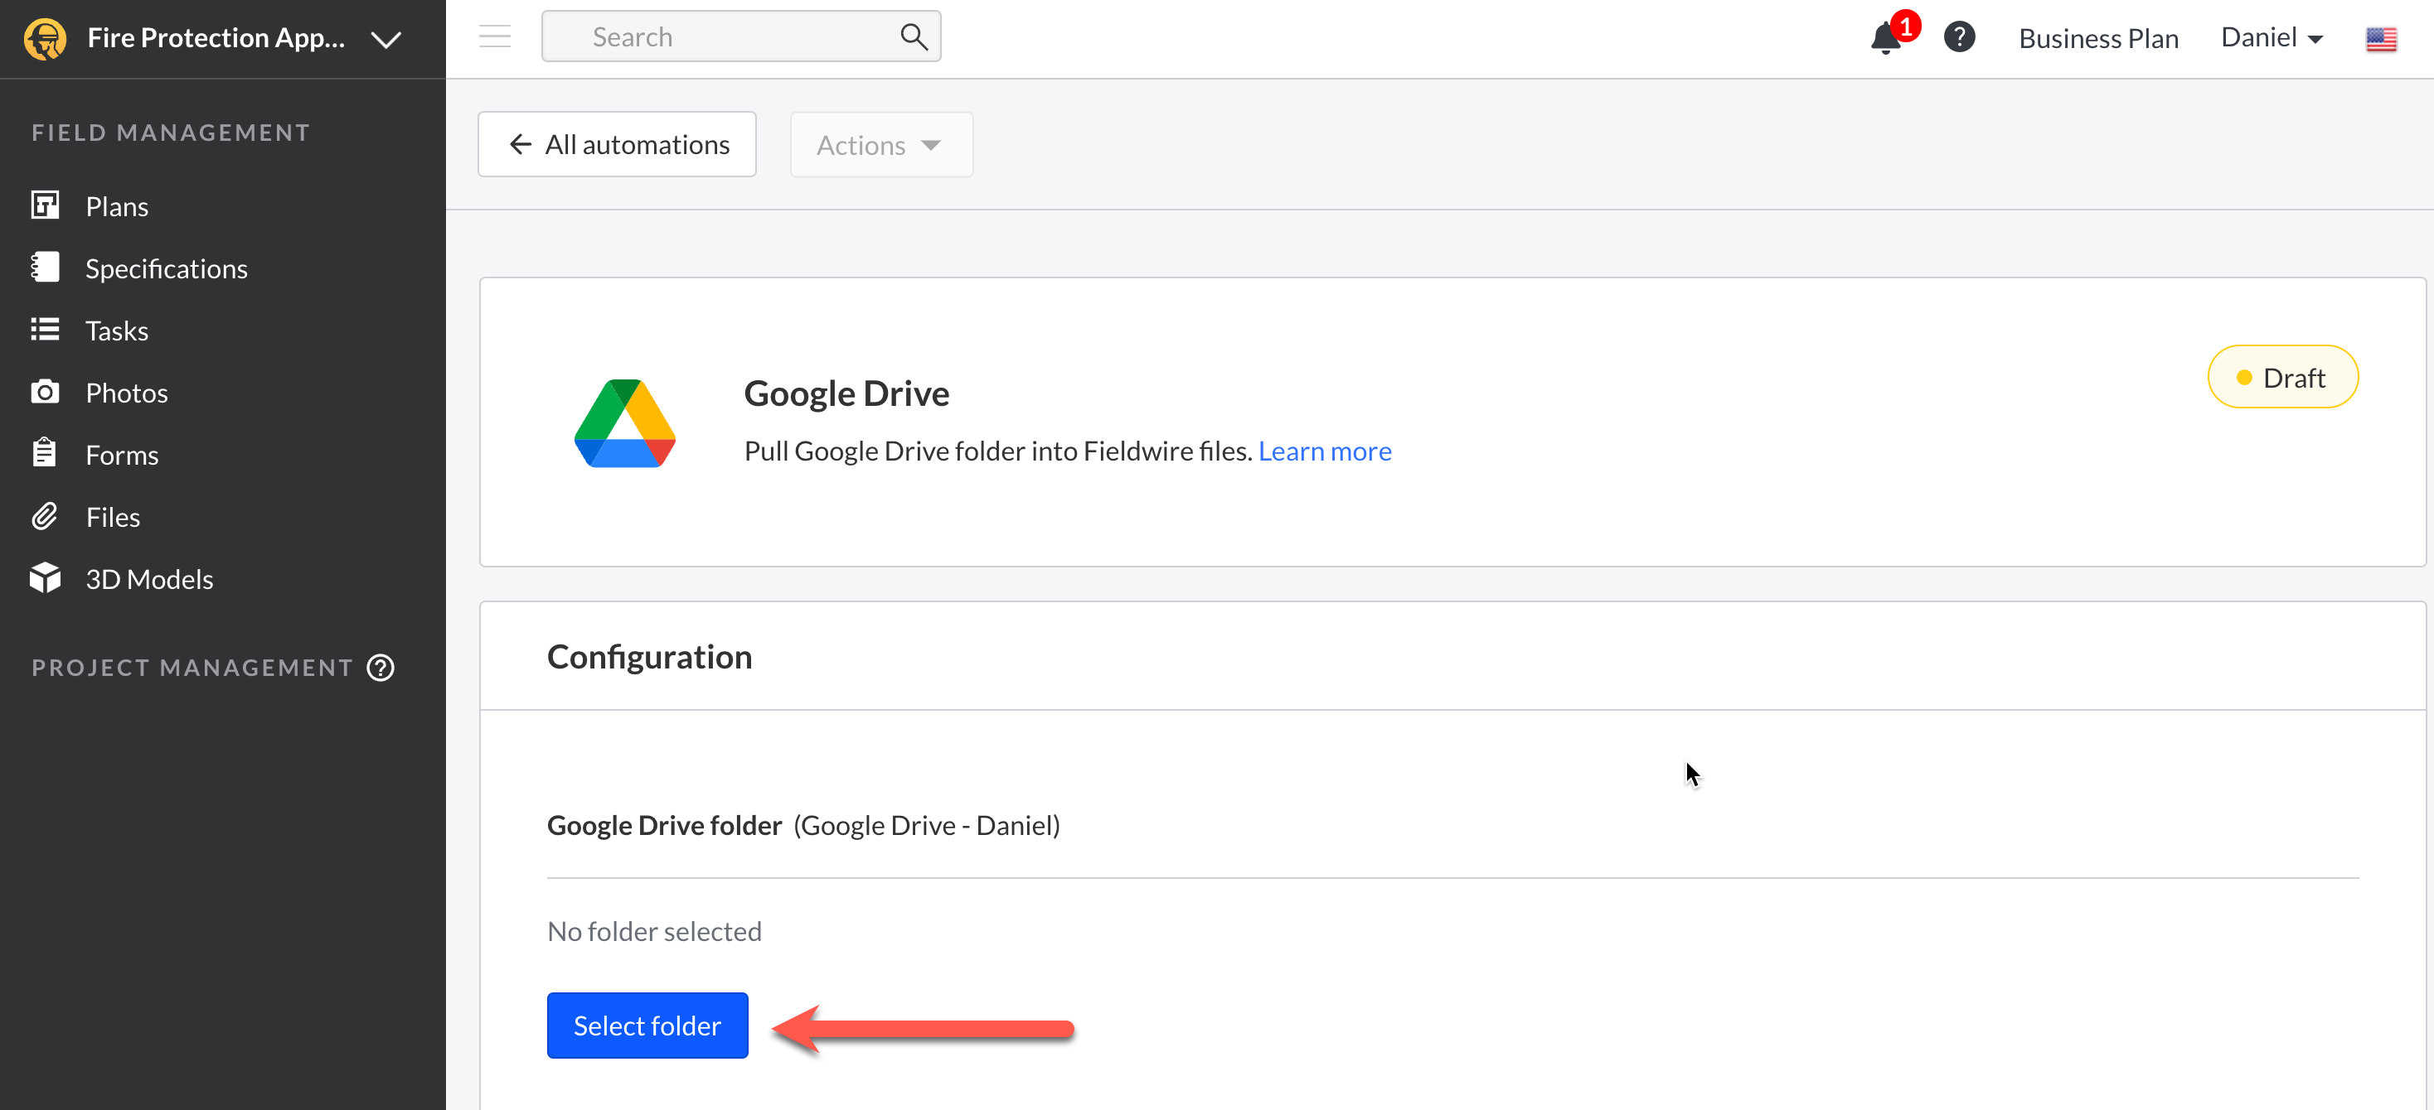Click the Tasks list icon
The width and height of the screenshot is (2434, 1110).
(x=45, y=330)
